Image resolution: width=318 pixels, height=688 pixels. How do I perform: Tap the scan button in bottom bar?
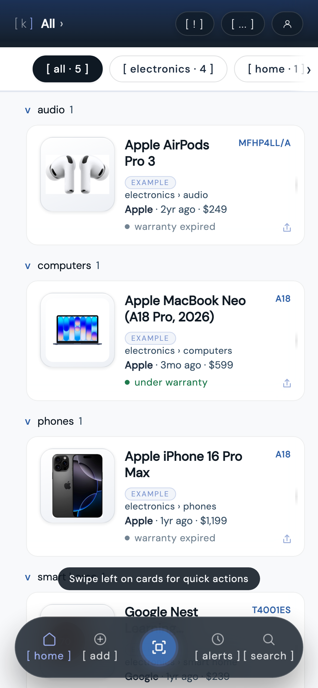[x=159, y=647]
